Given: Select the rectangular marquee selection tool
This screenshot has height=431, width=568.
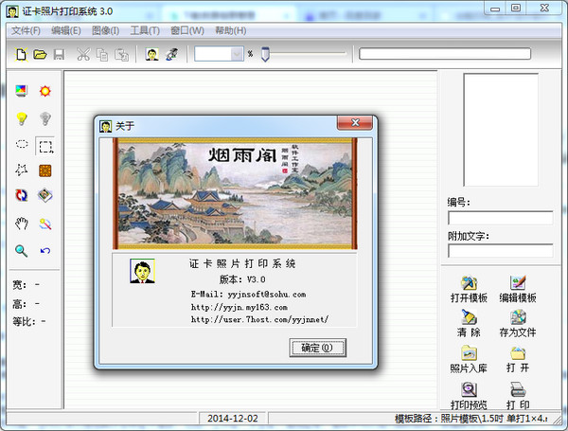Looking at the screenshot, I should (44, 145).
